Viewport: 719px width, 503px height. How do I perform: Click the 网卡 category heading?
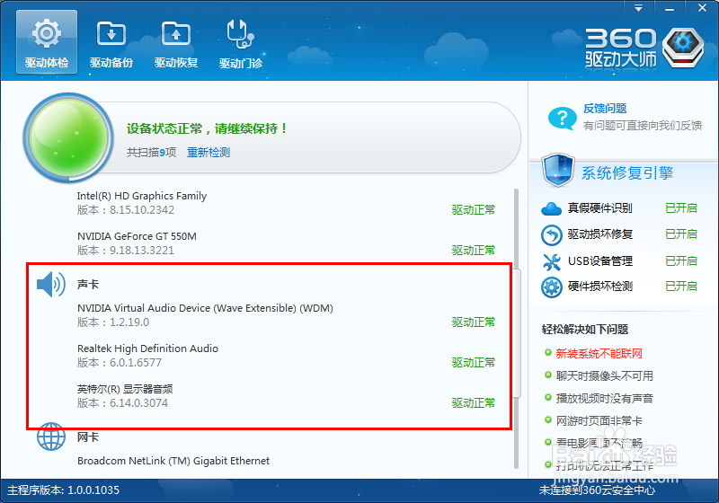(87, 437)
